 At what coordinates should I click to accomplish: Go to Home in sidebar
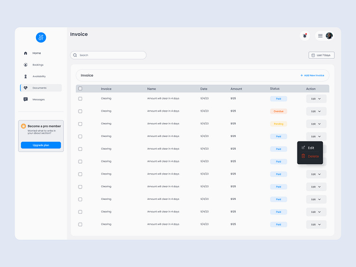(36, 53)
